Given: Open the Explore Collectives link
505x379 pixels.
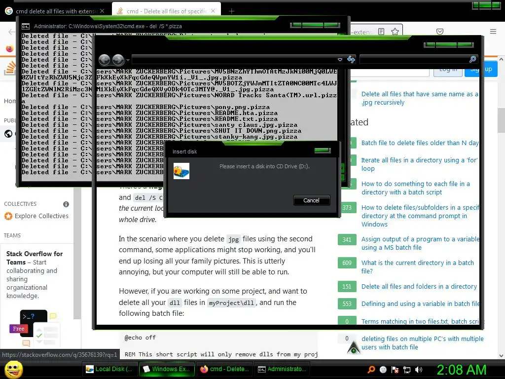Looking at the screenshot, I should pos(41,216).
